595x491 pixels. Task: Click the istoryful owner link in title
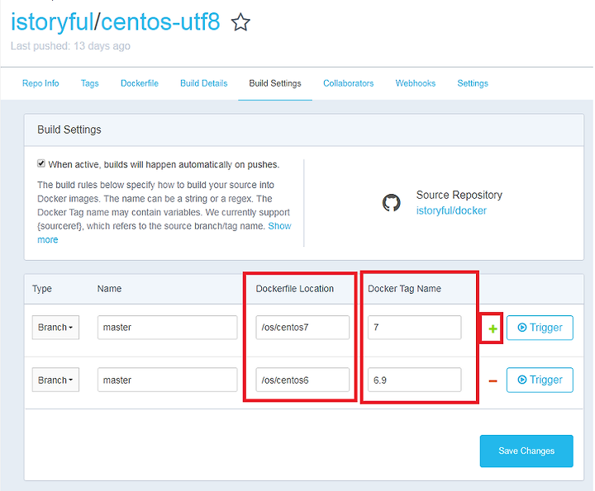(52, 22)
